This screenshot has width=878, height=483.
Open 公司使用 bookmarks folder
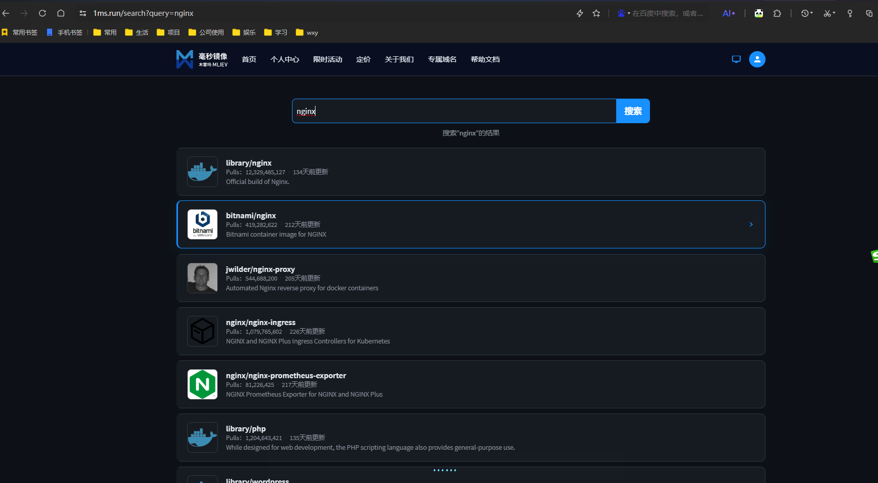click(206, 32)
